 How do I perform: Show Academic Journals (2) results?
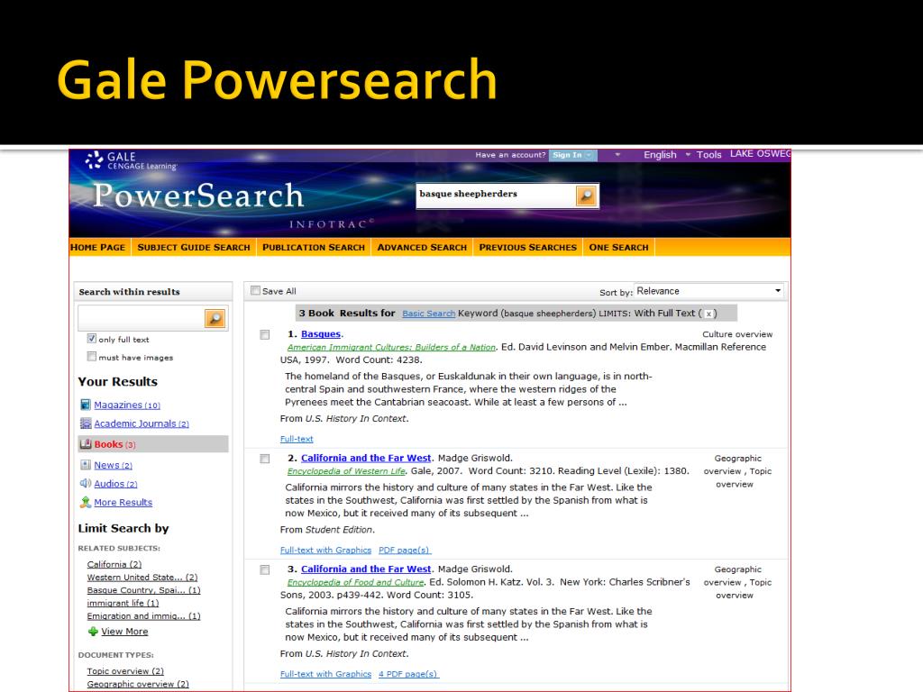142,423
